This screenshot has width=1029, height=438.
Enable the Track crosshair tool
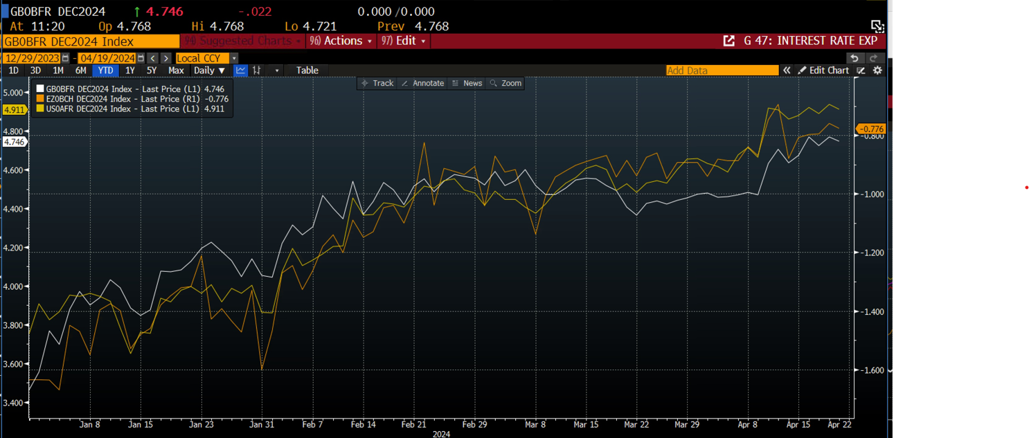pyautogui.click(x=377, y=83)
